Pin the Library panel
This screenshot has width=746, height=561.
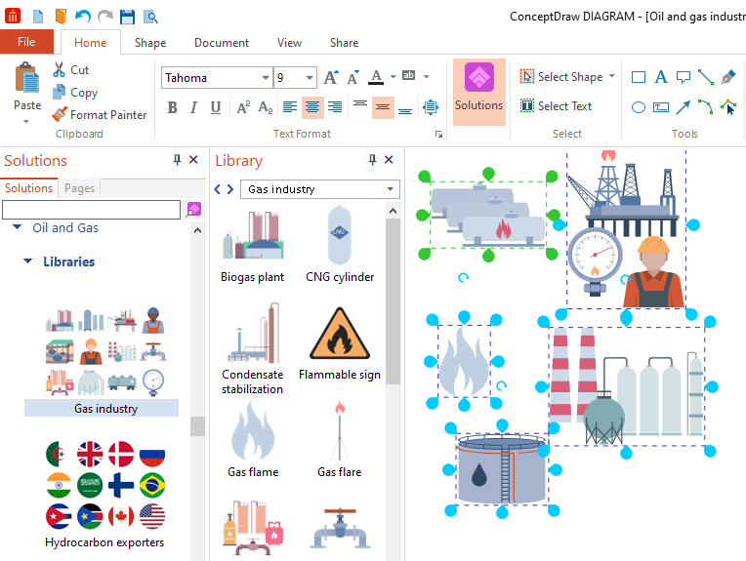[x=372, y=160]
